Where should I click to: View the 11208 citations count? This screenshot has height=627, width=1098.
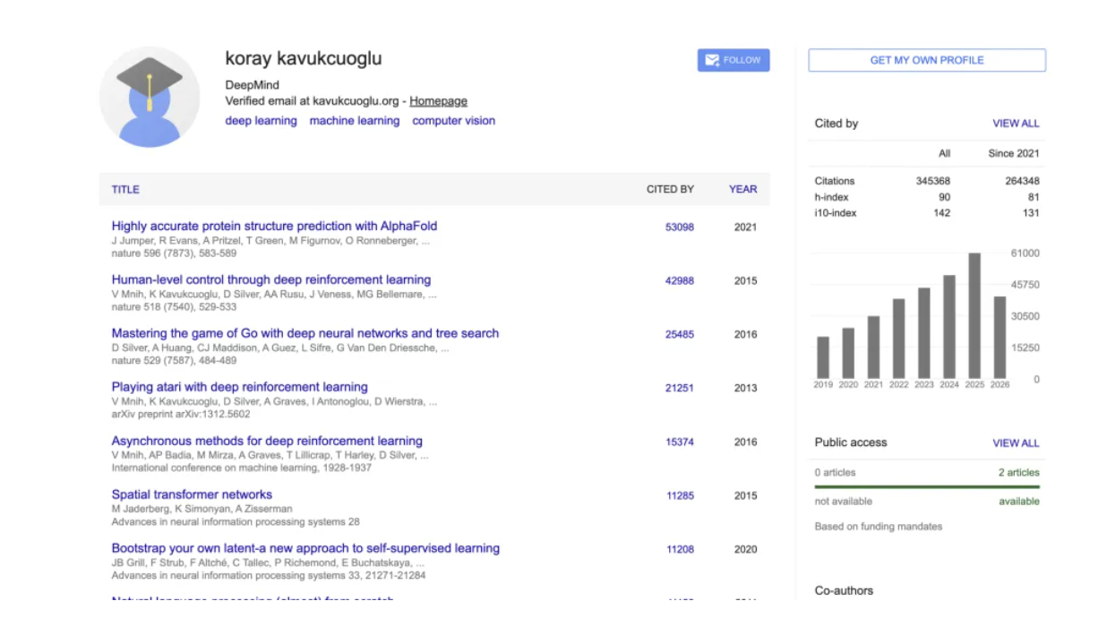pyautogui.click(x=680, y=550)
